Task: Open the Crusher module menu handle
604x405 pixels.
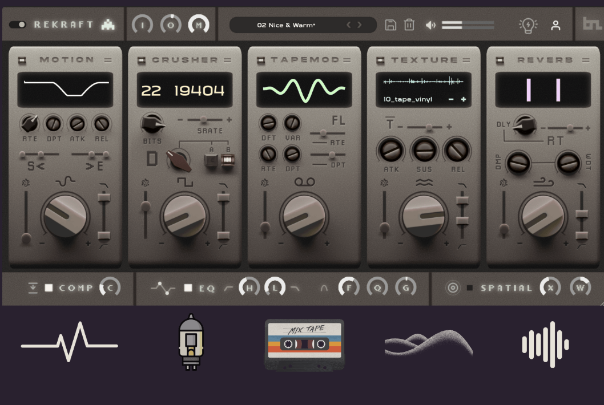Action: [x=227, y=60]
